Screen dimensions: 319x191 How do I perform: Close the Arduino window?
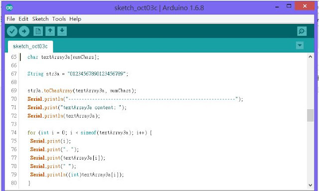[305, 6]
